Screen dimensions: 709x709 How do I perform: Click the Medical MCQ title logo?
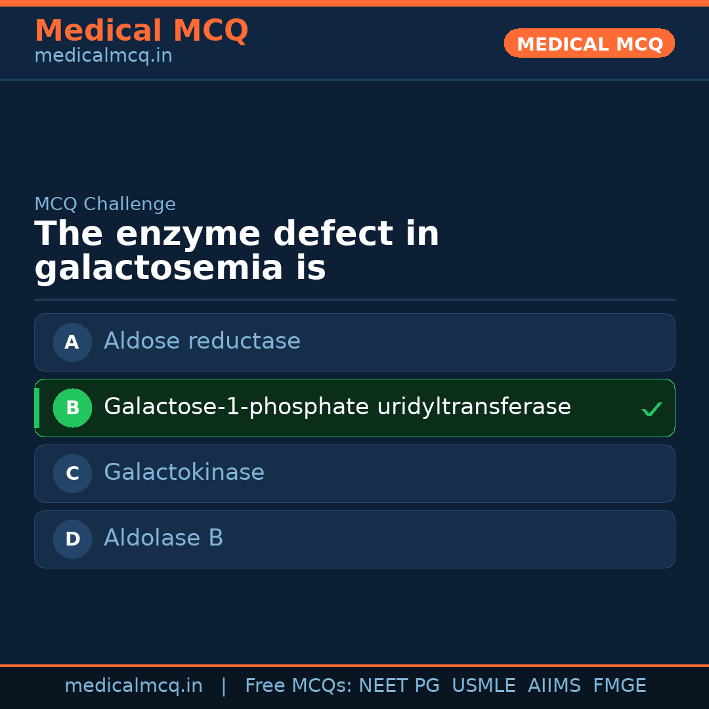coord(141,31)
